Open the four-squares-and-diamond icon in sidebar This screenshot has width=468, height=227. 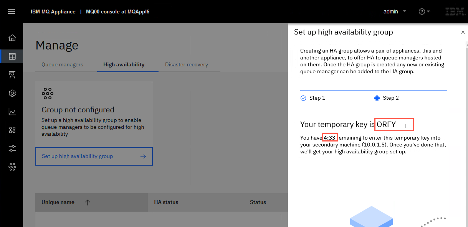pos(12,130)
